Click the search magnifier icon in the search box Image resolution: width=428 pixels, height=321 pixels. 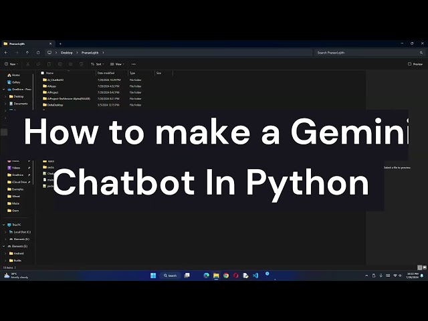421,53
